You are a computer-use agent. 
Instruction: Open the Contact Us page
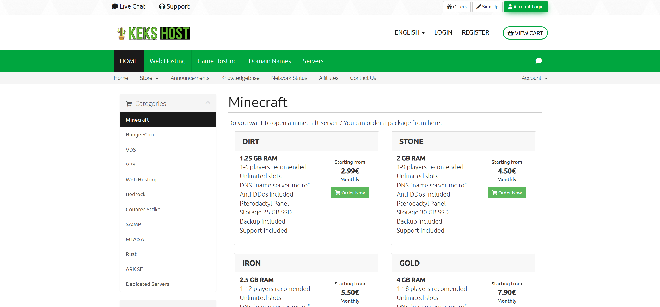363,78
